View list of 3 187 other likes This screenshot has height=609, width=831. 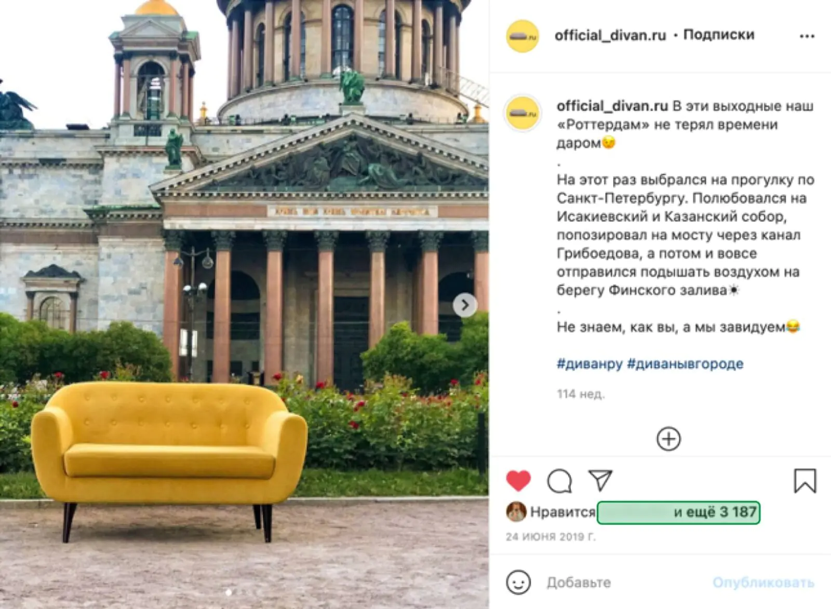click(x=678, y=512)
